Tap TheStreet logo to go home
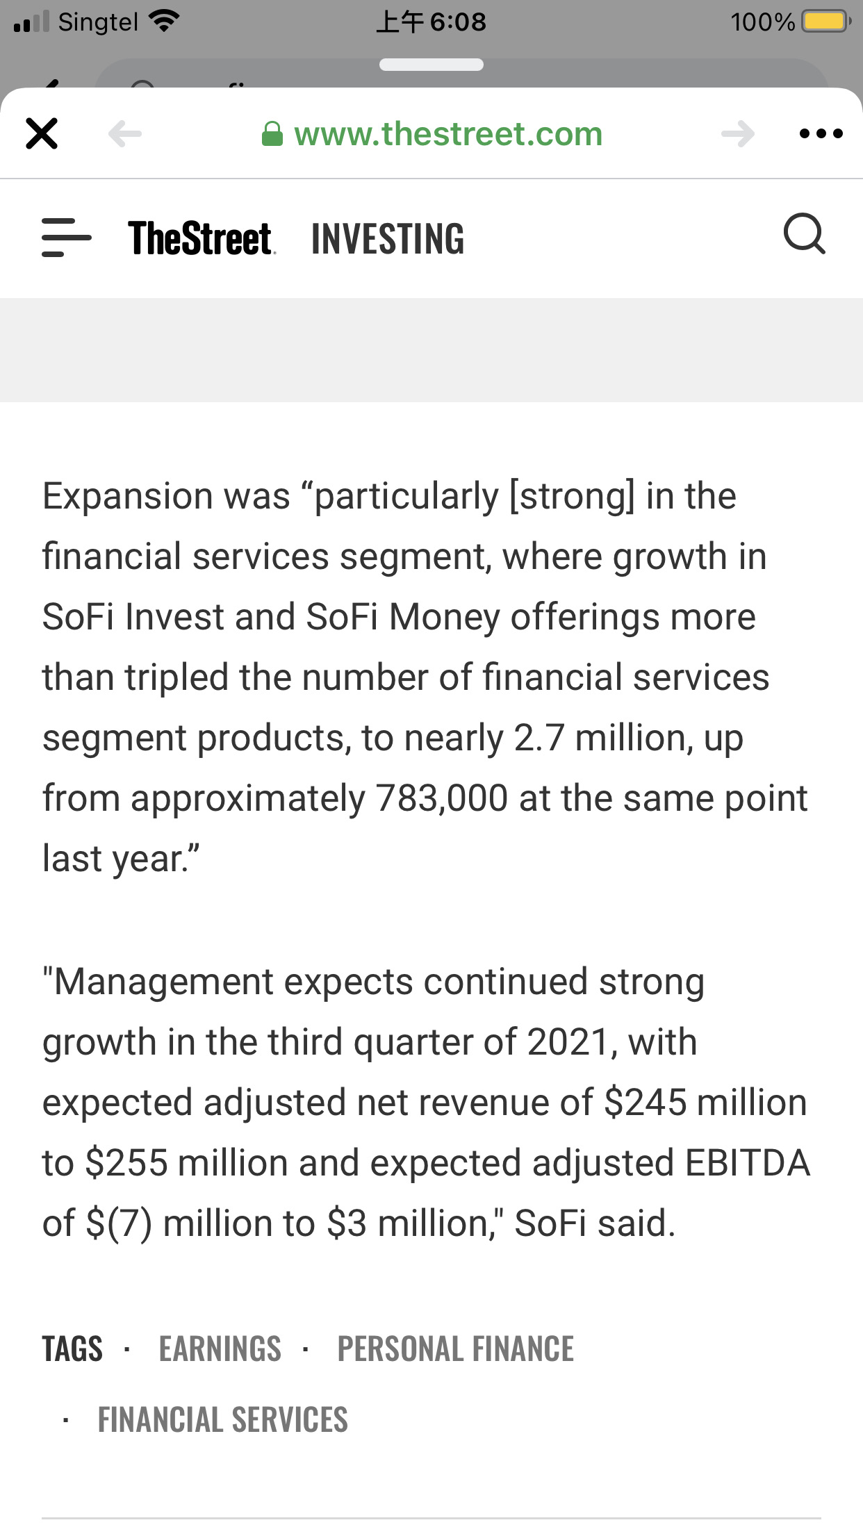Viewport: 863px width, 1534px height. (x=201, y=238)
